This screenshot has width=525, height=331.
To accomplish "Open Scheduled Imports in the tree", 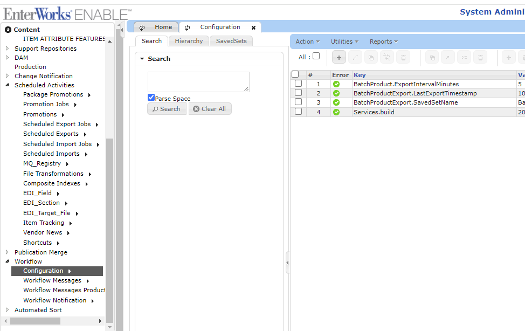I will (x=51, y=154).
